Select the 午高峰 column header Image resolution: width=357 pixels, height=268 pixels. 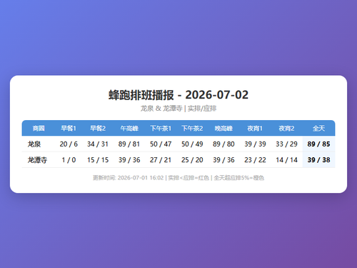(x=129, y=129)
